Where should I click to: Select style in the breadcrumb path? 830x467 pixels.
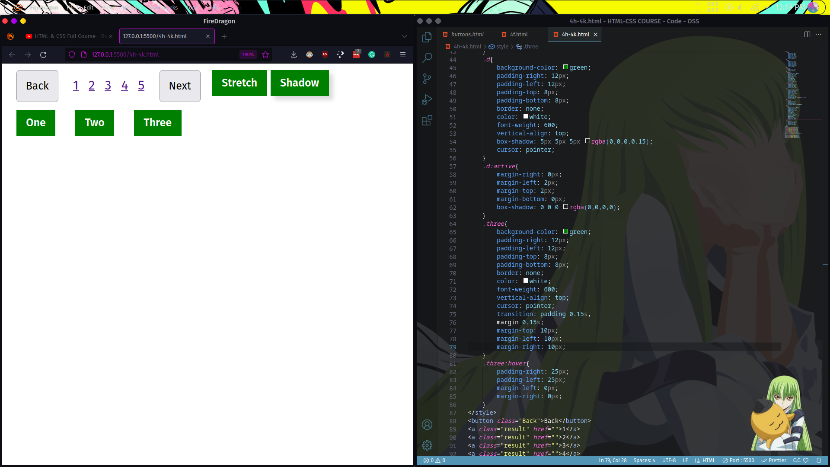coord(503,46)
